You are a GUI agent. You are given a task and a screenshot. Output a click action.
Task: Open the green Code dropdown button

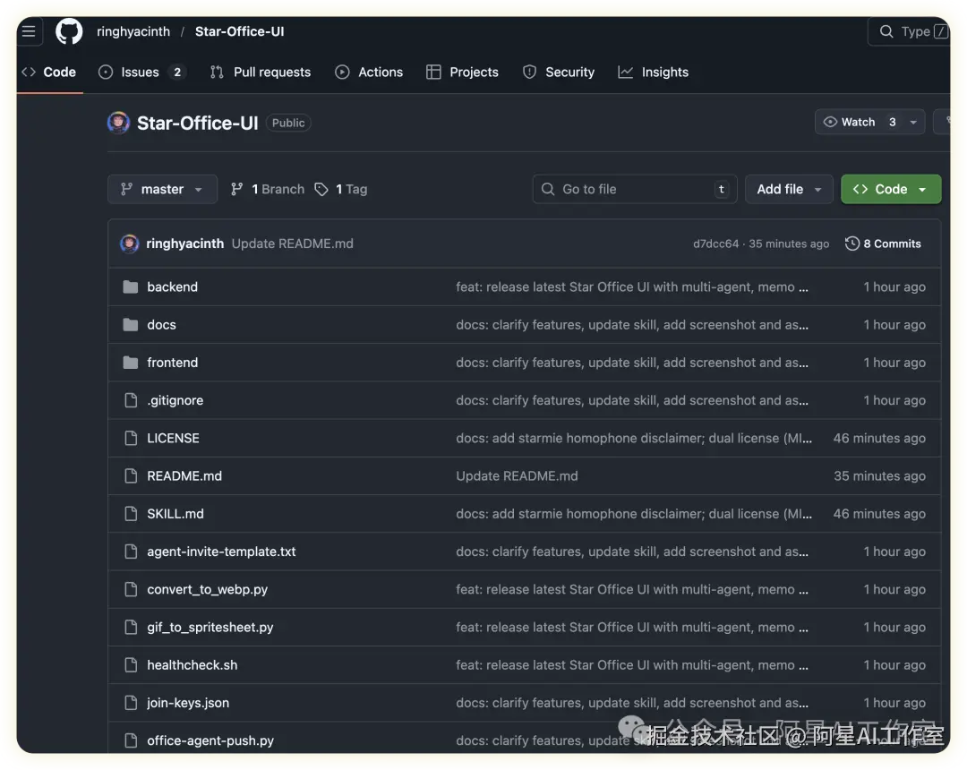(891, 189)
